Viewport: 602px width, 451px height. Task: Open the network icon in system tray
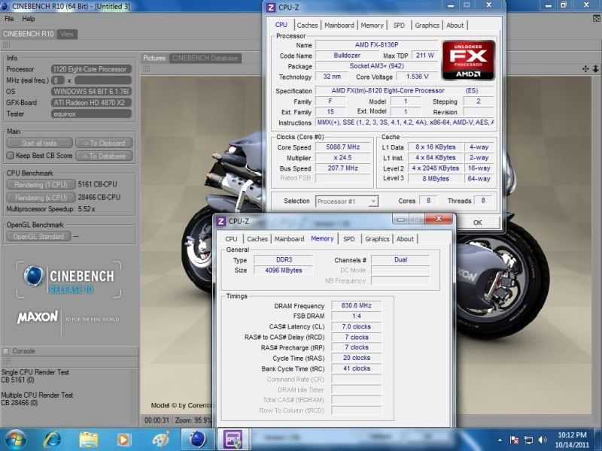point(529,440)
